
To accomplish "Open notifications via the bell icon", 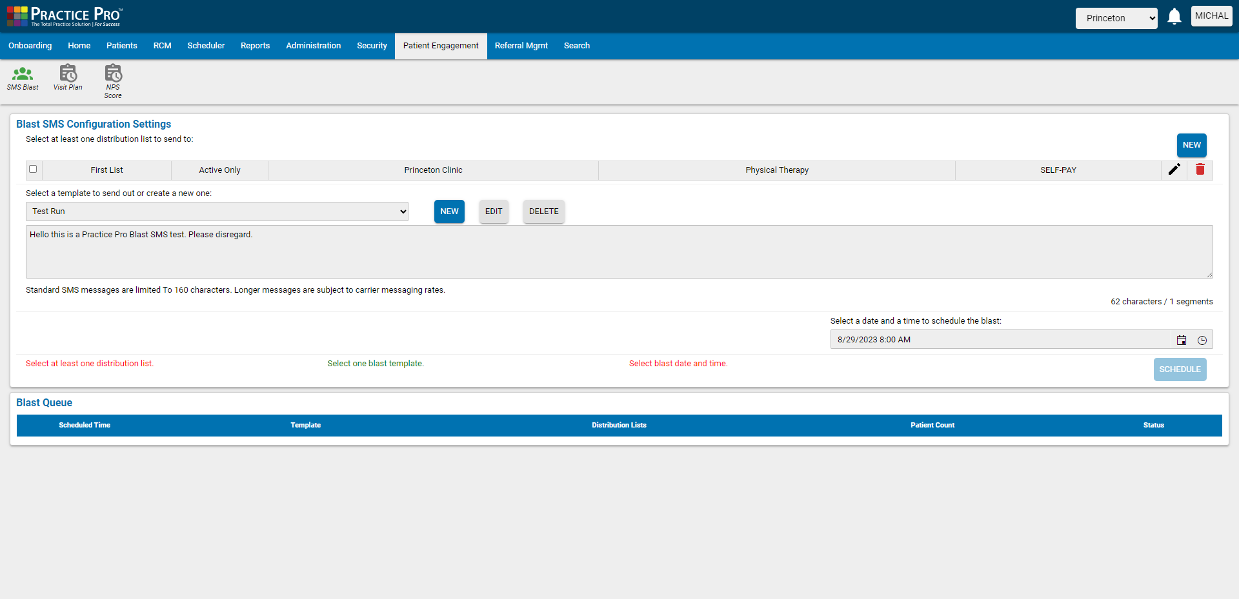I will [1174, 16].
